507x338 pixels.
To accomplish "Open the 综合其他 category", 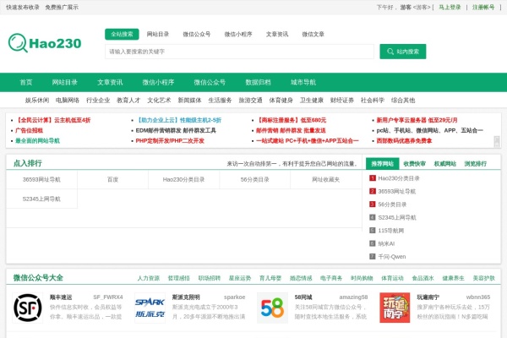I will pos(403,101).
